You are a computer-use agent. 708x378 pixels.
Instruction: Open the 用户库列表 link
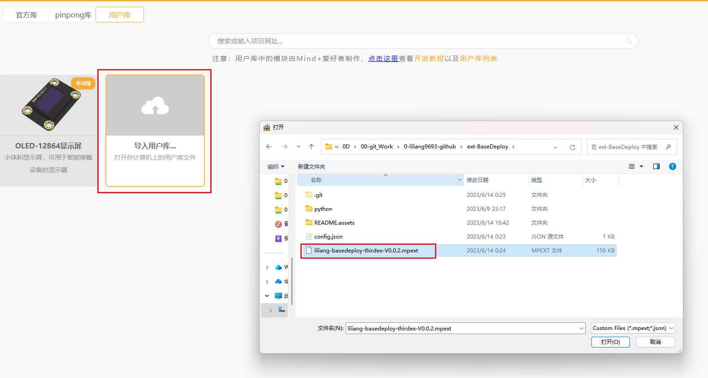coord(478,59)
